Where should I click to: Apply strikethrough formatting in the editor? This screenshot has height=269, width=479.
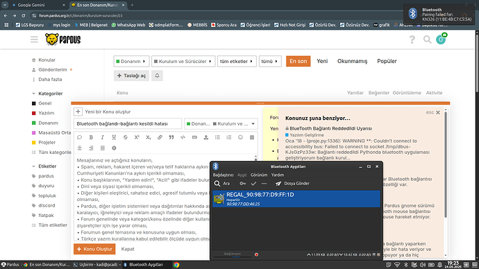(x=125, y=137)
